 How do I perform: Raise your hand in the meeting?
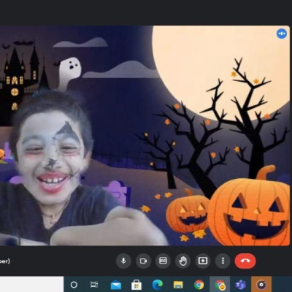[183, 261]
